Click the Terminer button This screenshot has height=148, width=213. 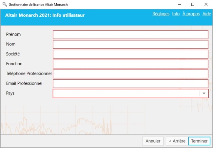pos(199,141)
